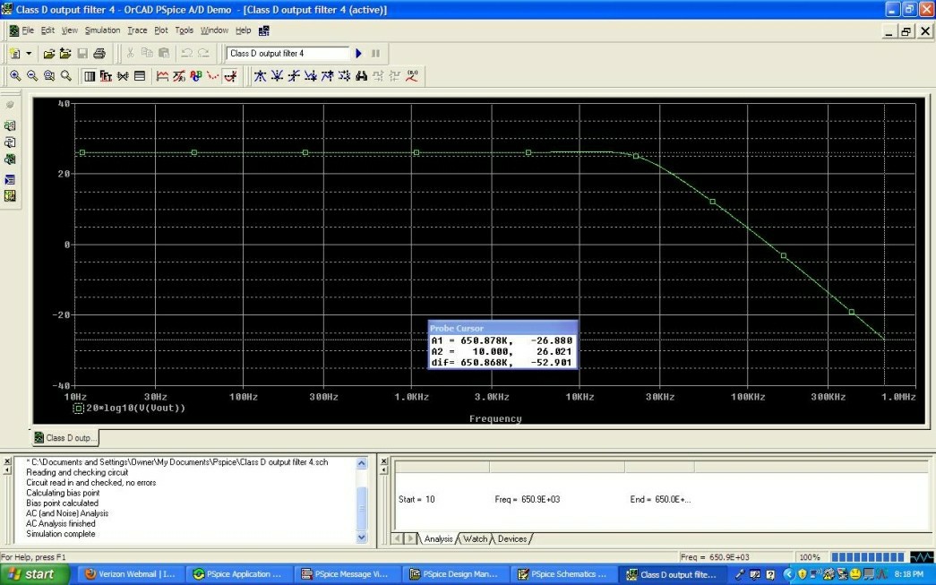Open the File menu

coord(28,30)
